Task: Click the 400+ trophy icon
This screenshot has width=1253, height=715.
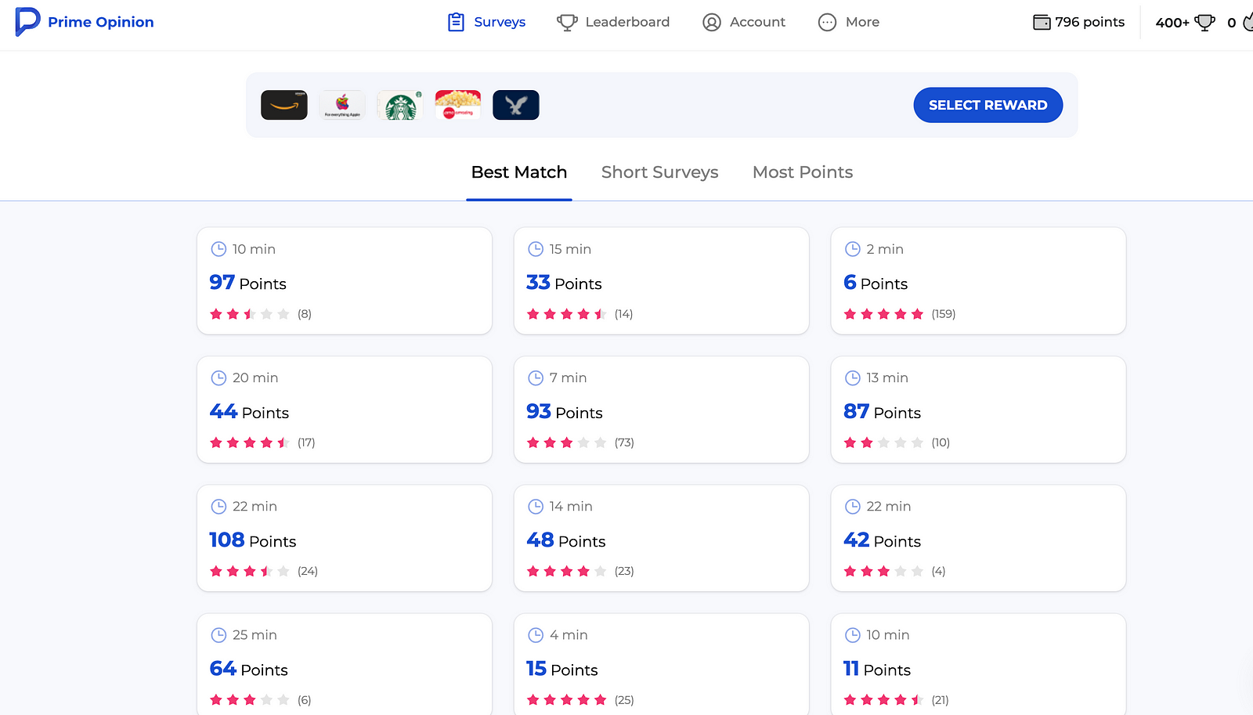Action: (1204, 22)
